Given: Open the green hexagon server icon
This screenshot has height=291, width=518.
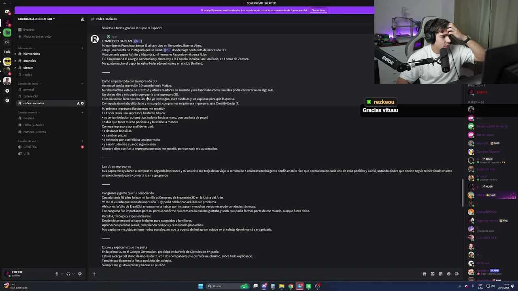Looking at the screenshot, I should tap(7, 32).
